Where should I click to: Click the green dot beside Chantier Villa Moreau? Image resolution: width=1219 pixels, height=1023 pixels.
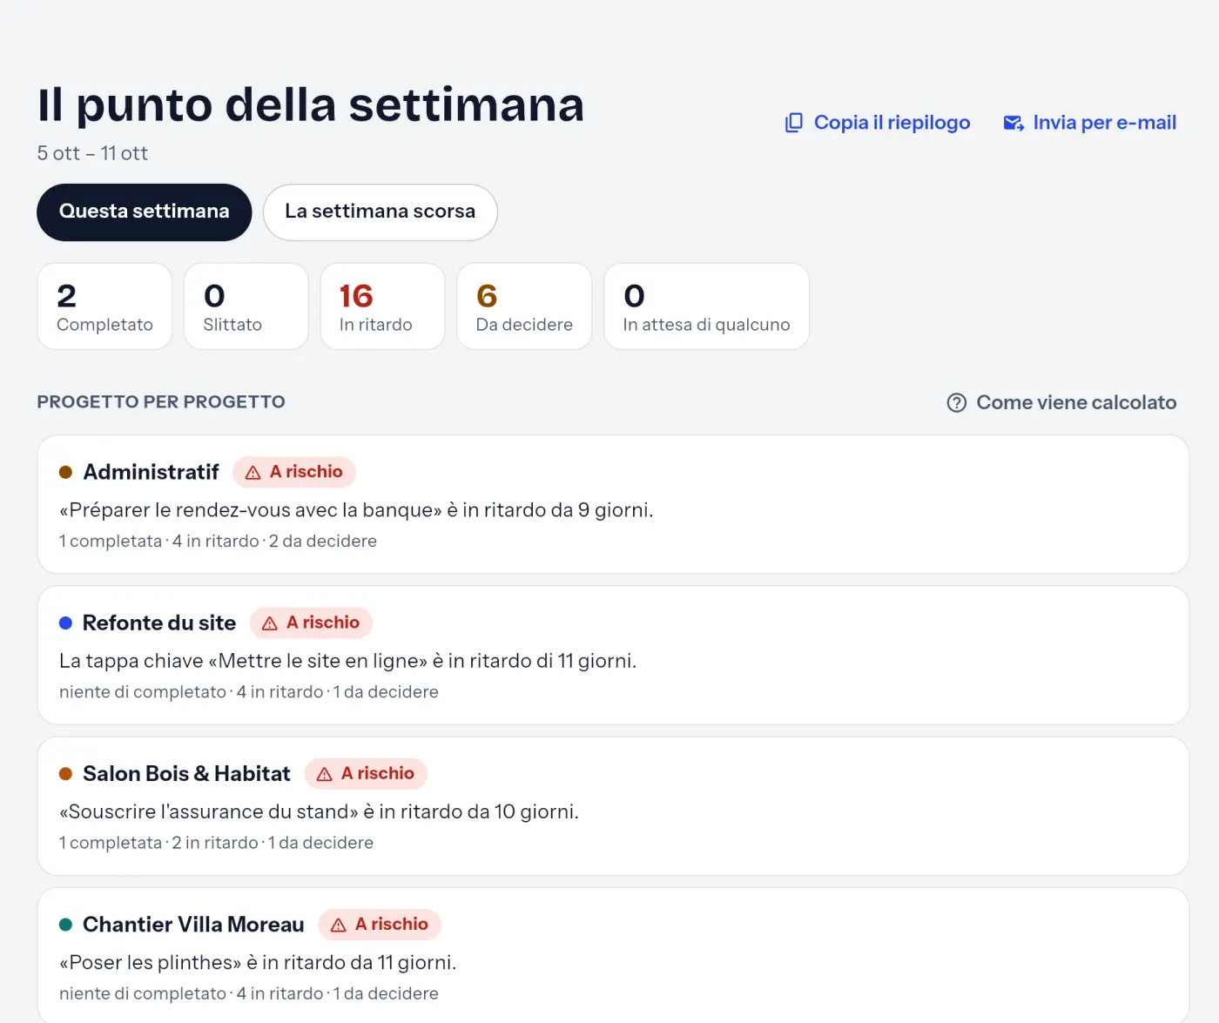click(x=65, y=924)
